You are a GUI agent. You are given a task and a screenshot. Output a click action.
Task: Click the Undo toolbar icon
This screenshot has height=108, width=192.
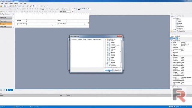tap(33, 6)
